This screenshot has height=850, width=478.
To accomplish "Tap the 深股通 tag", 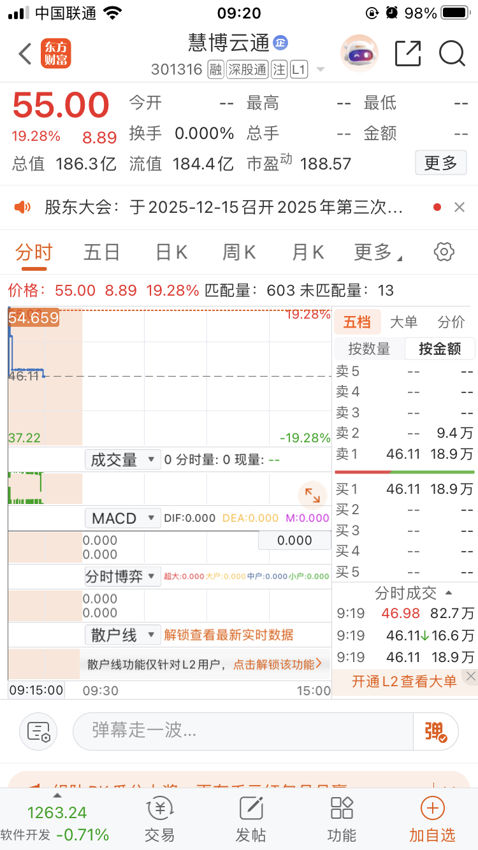I will click(247, 69).
